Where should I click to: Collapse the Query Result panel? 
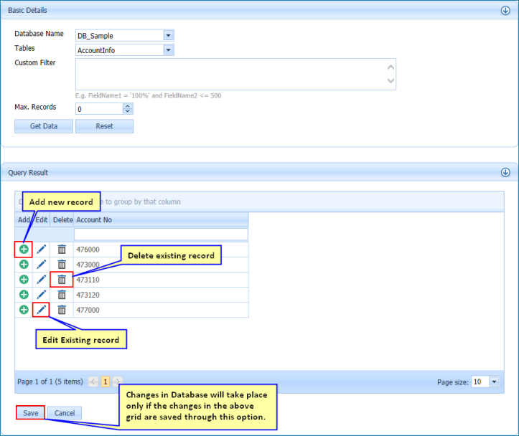coord(505,172)
